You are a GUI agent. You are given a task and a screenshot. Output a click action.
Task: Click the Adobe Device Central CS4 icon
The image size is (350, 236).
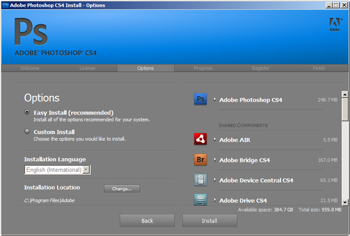[x=201, y=180]
